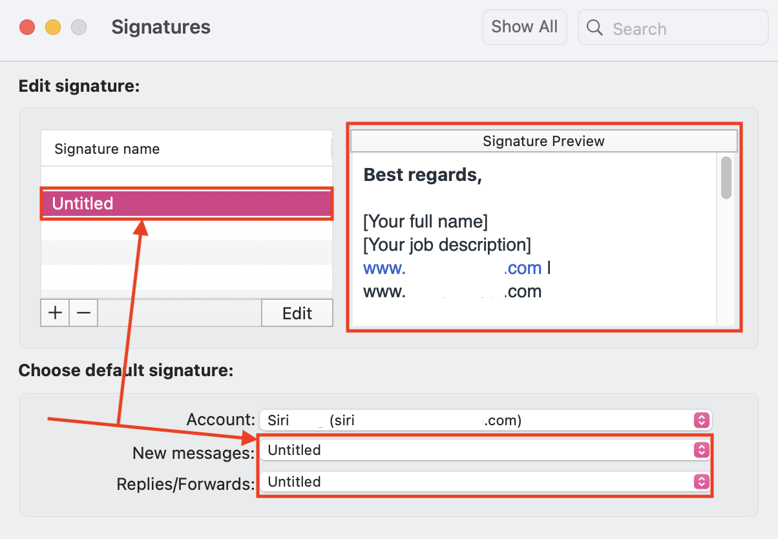This screenshot has height=539, width=778.
Task: Click the remove (−) signature icon
Action: [83, 313]
